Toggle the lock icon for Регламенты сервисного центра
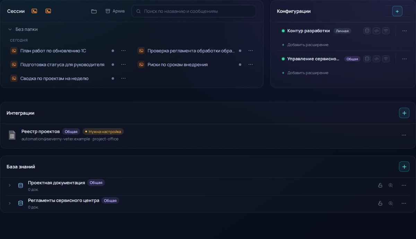This screenshot has width=416, height=239. pyautogui.click(x=380, y=203)
